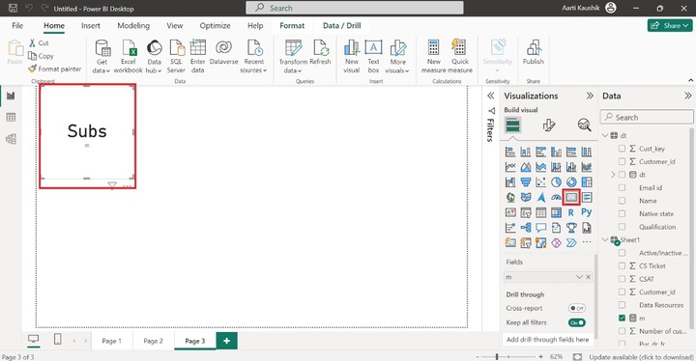Image resolution: width=696 pixels, height=361 pixels.
Task: Collapse the Data pane
Action: point(687,96)
